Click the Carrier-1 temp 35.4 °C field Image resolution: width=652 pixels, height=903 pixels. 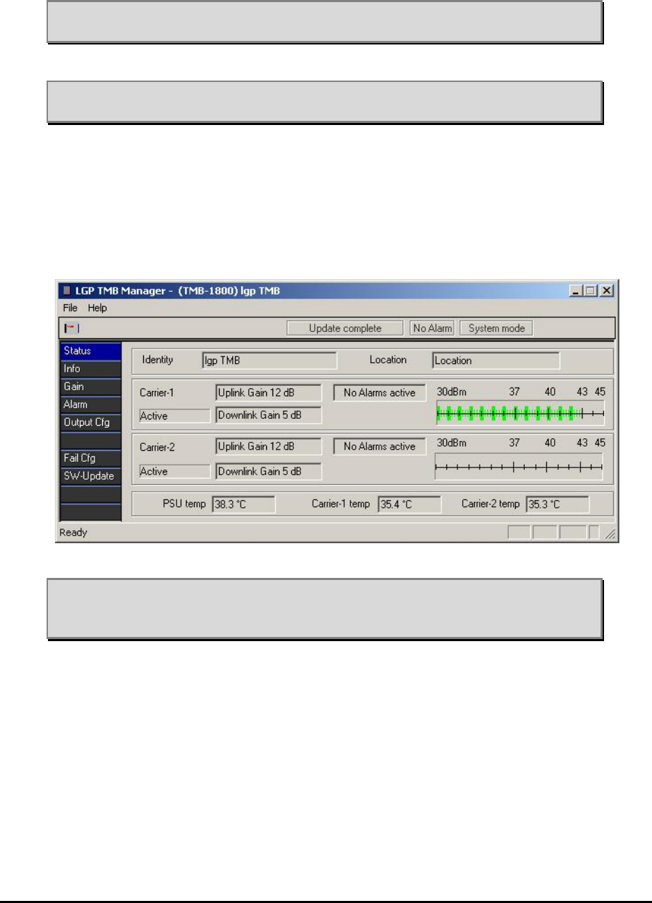(x=409, y=504)
